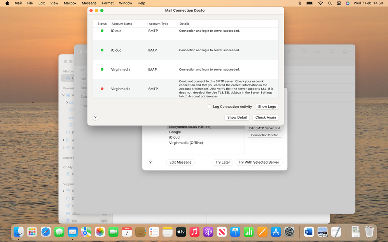Click the Try Later button

[x=223, y=162]
